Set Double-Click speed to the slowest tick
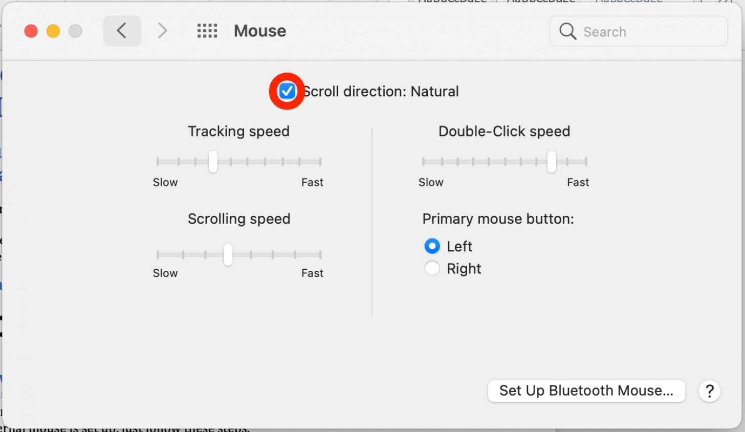This screenshot has width=745, height=432. [423, 162]
